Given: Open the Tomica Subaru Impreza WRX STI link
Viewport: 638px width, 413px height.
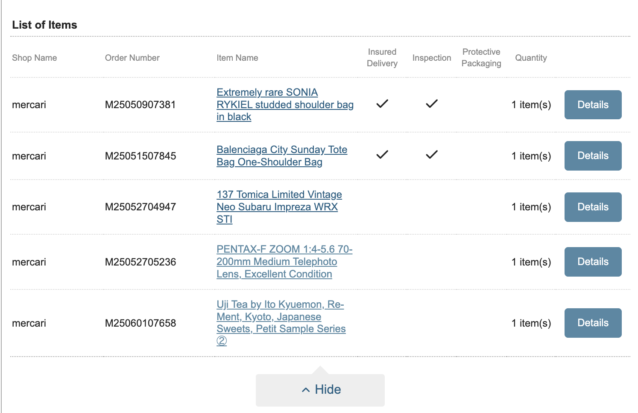Looking at the screenshot, I should click(x=279, y=207).
